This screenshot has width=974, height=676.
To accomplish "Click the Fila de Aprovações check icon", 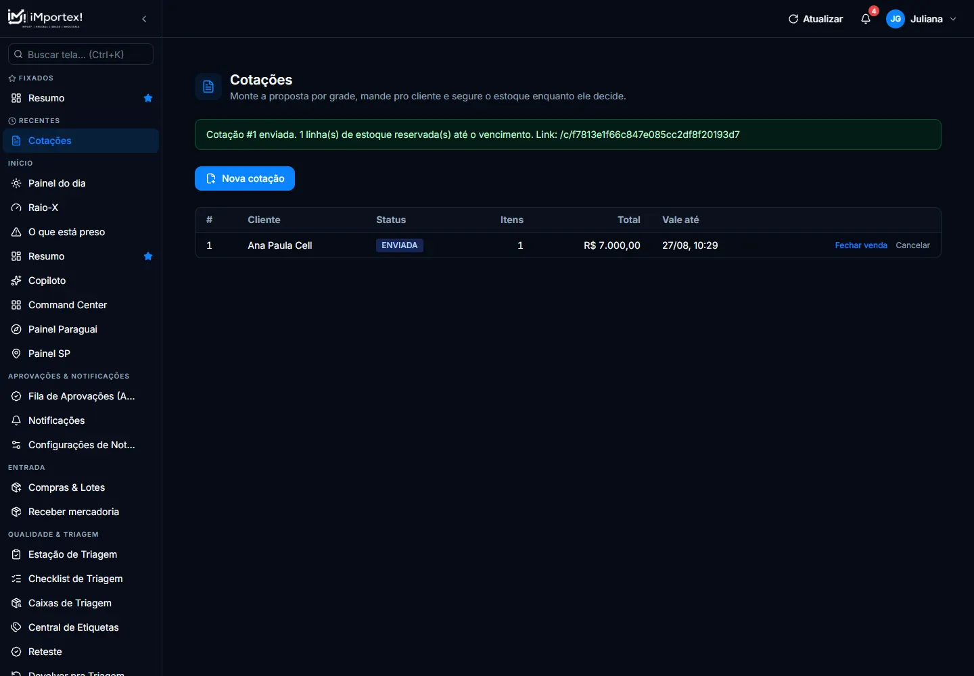I will pyautogui.click(x=16, y=396).
